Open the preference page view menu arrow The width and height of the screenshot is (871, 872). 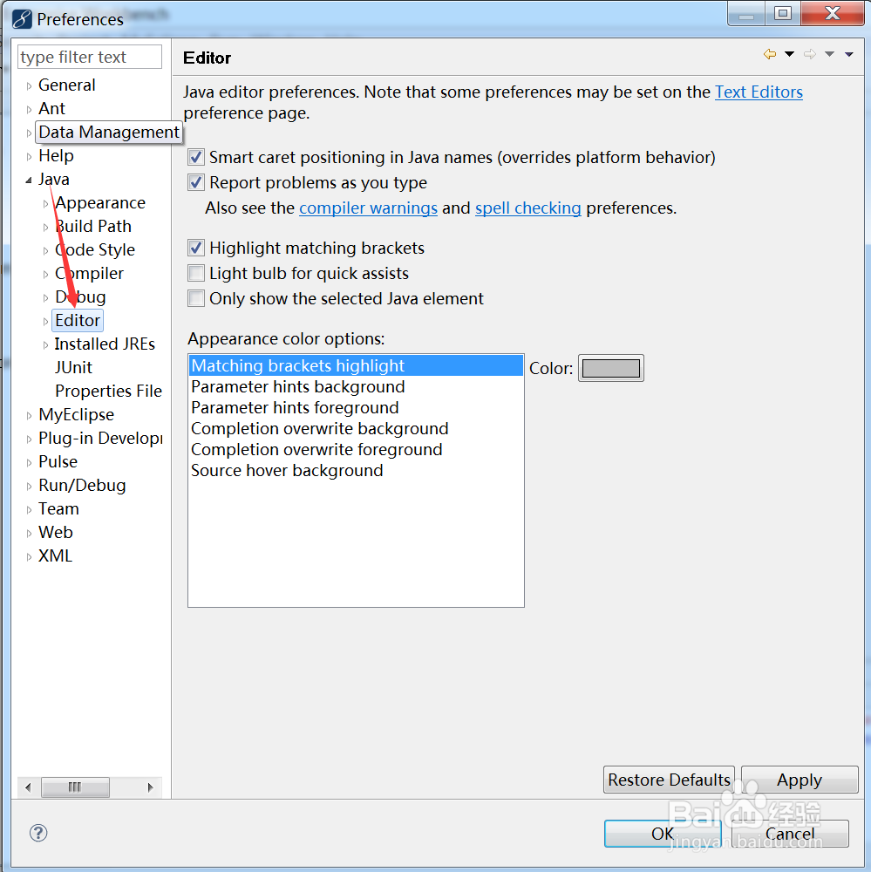pos(848,54)
